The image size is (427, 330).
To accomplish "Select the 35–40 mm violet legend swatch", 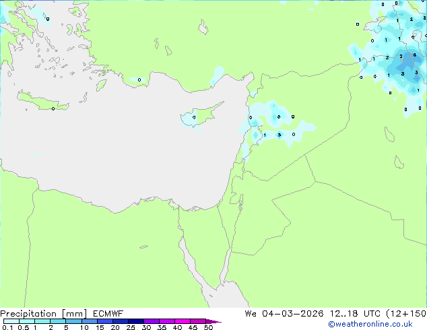I will [167, 321].
